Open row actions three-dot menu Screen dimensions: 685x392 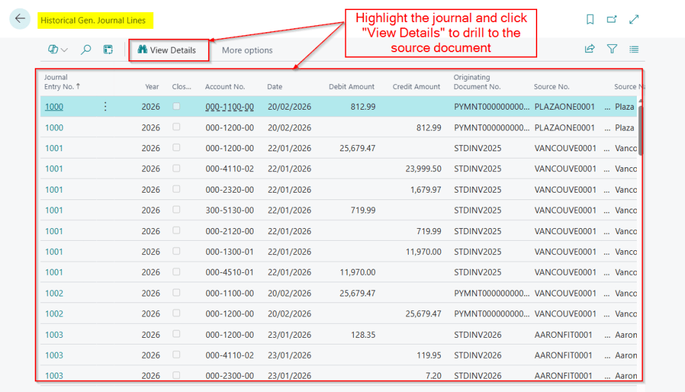(105, 106)
